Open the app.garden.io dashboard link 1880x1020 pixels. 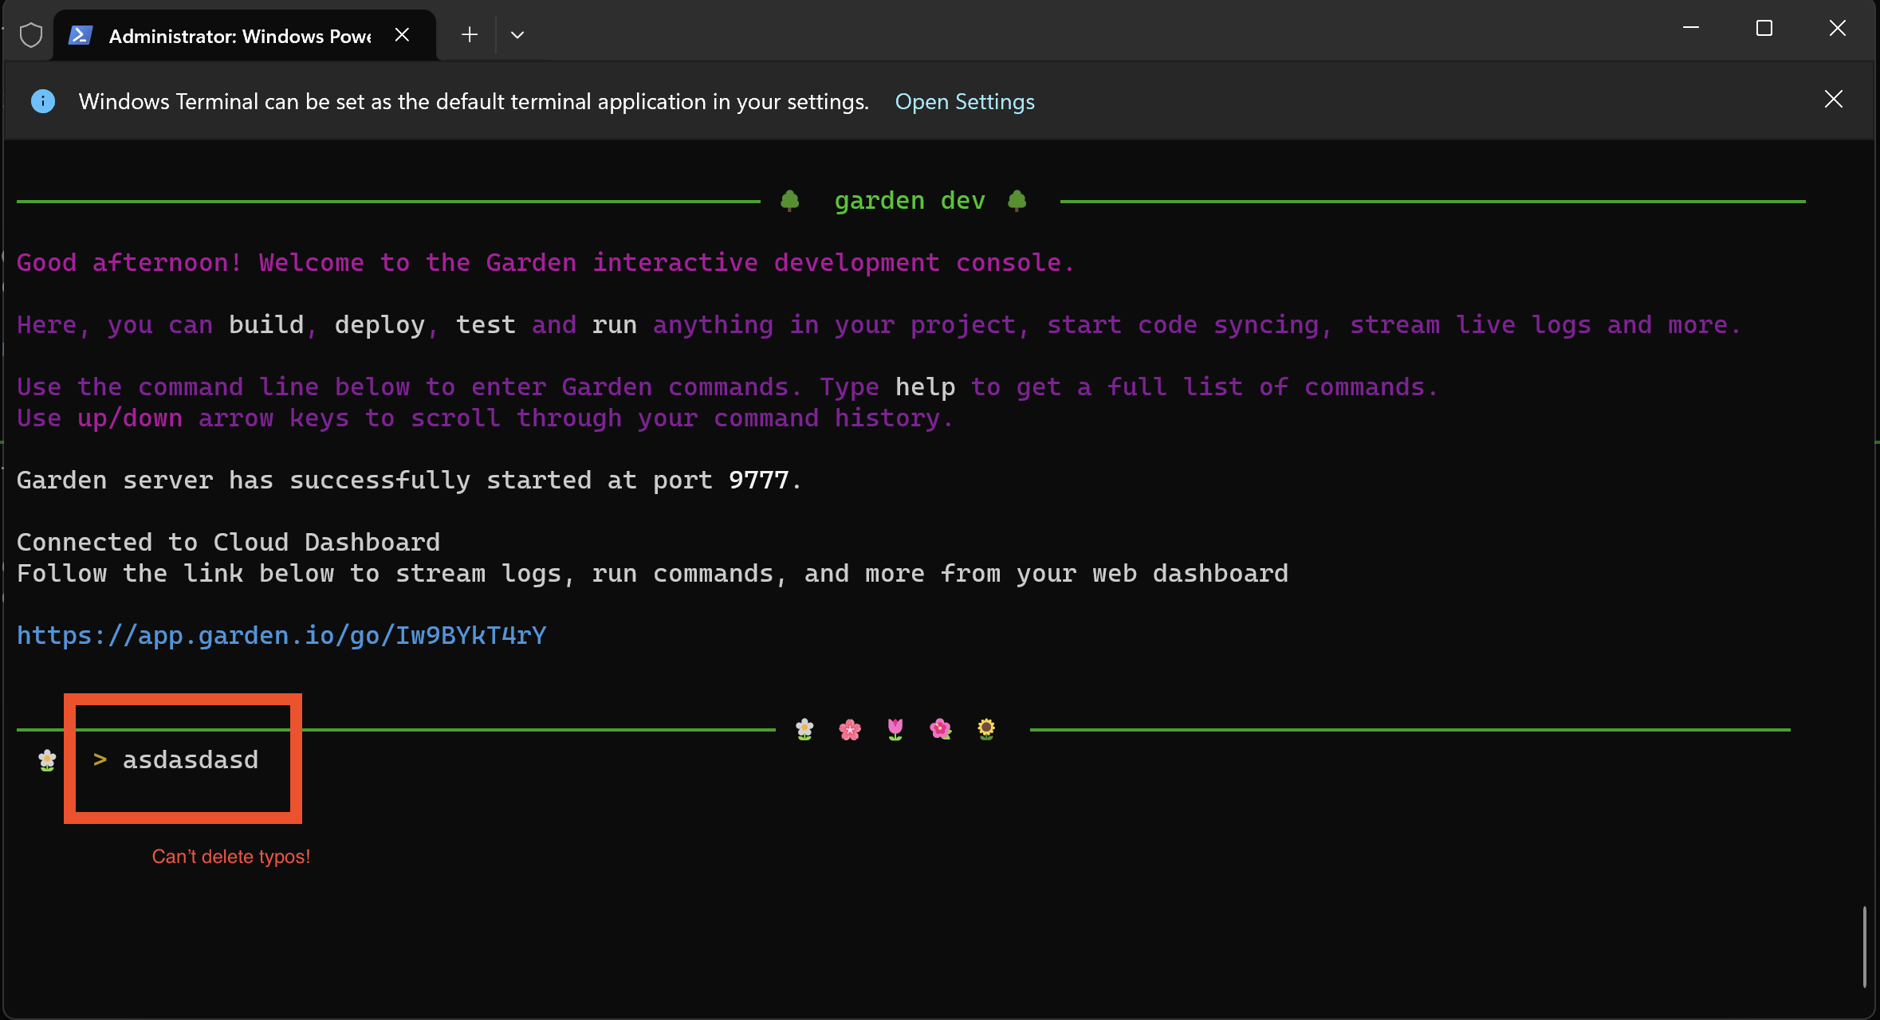click(x=281, y=635)
